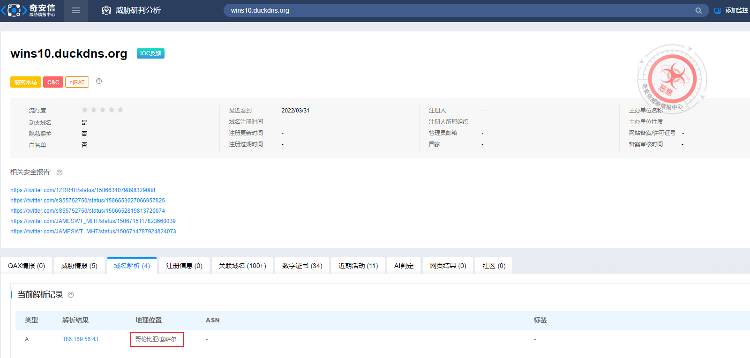Open the 1ZRR4H twitter status link
The image size is (750, 358).
(82, 190)
